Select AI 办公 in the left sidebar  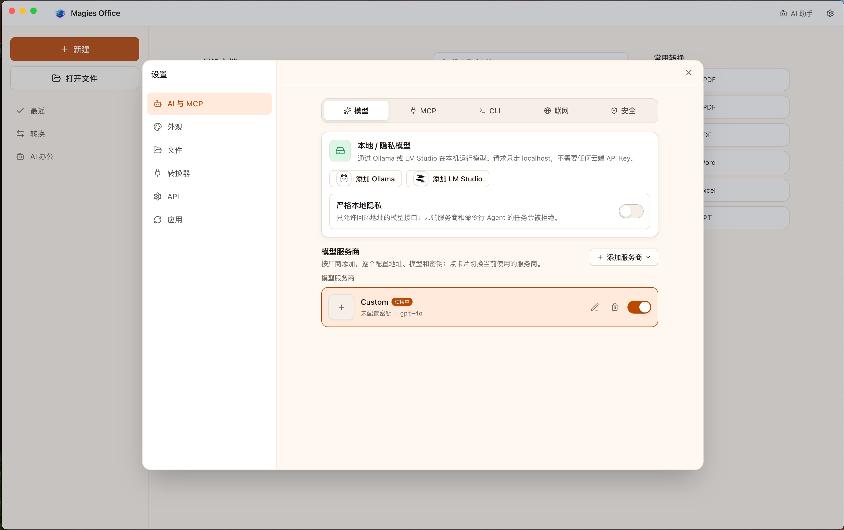75,156
